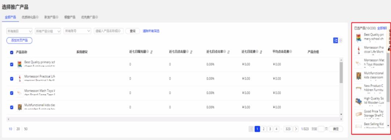Click Best Quality primary school table thumbnail
This screenshot has width=391, height=140.
[20, 64]
